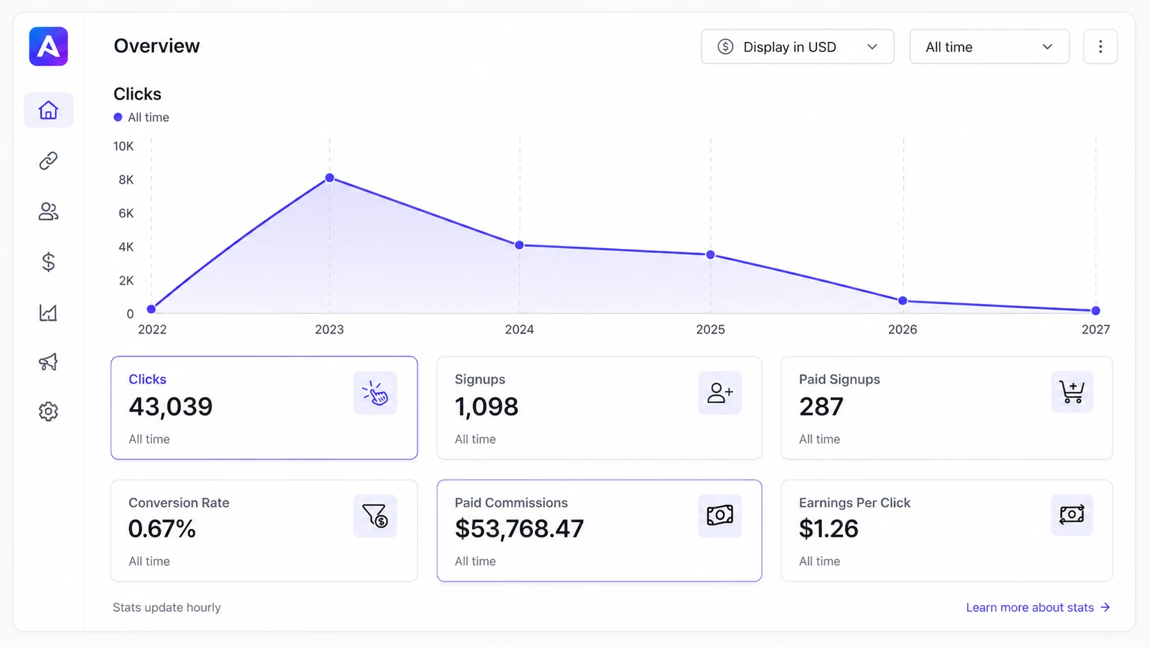The image size is (1150, 647).
Task: Open the Users people icon in sidebar
Action: point(48,211)
